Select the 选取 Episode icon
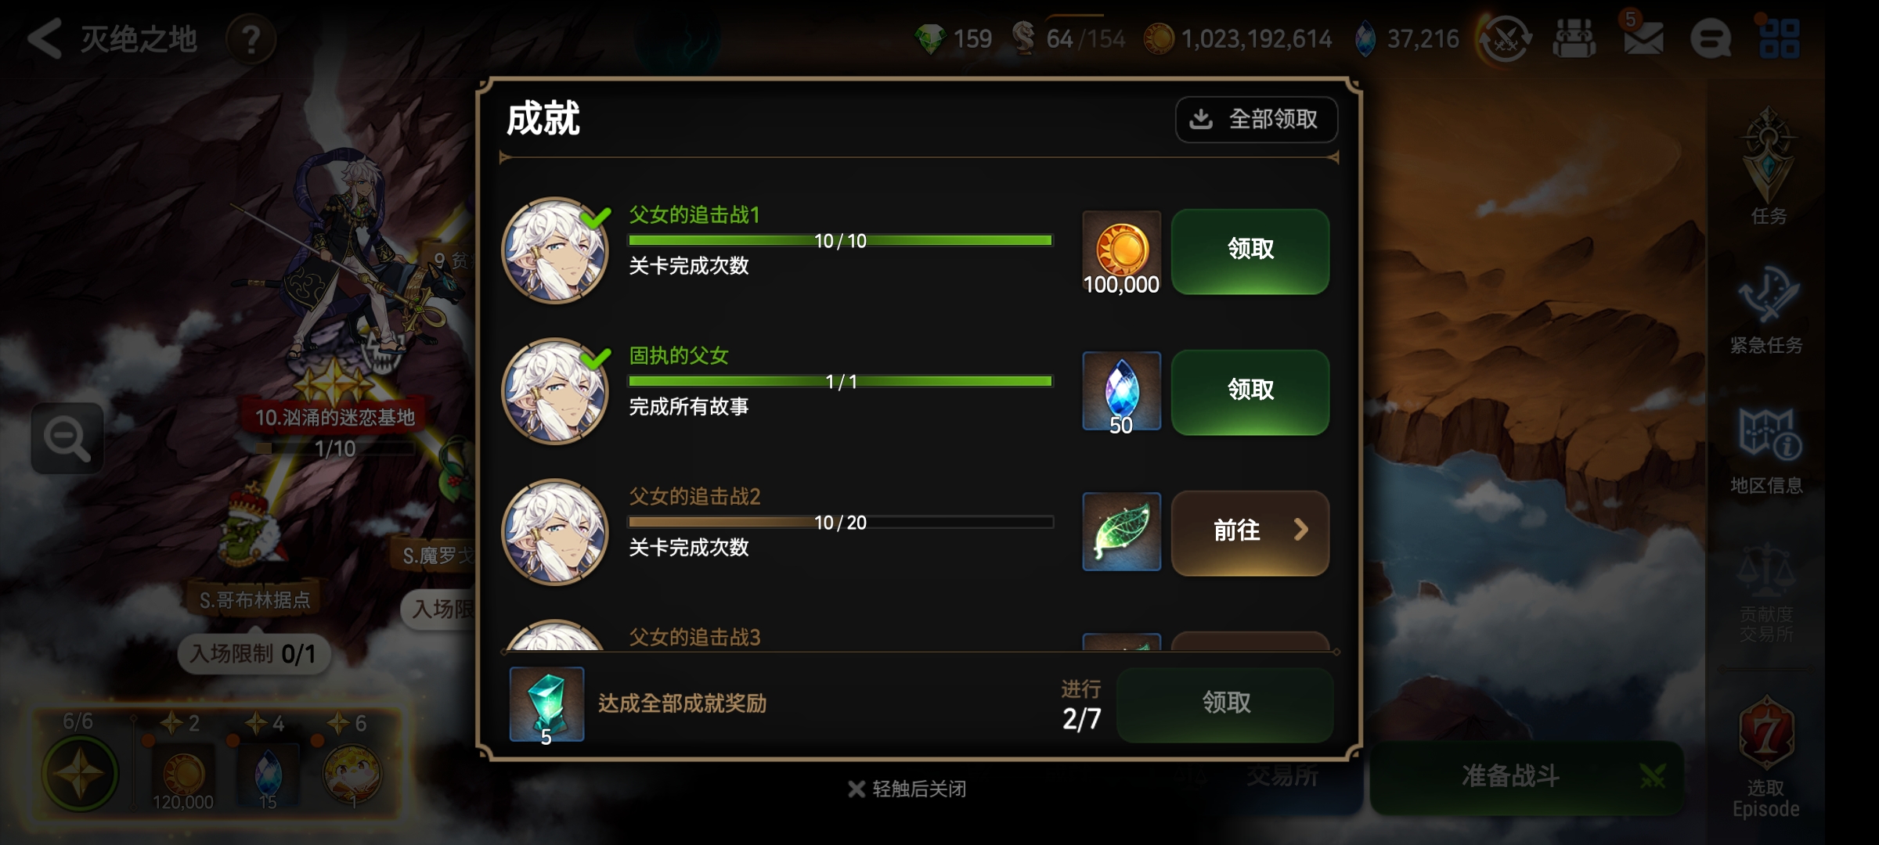1879x845 pixels. tap(1766, 757)
